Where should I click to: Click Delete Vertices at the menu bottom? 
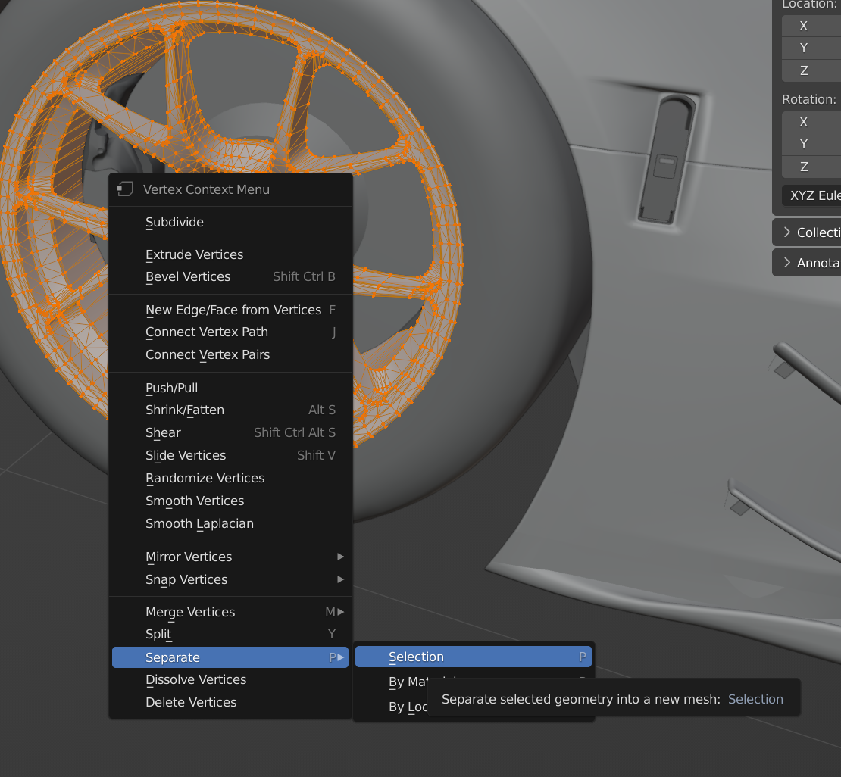tap(191, 702)
